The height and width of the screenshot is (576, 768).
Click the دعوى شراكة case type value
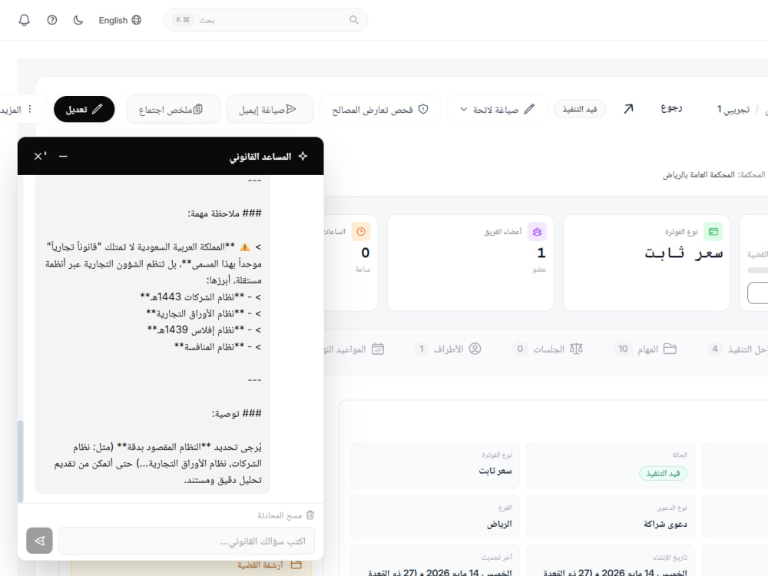665,524
